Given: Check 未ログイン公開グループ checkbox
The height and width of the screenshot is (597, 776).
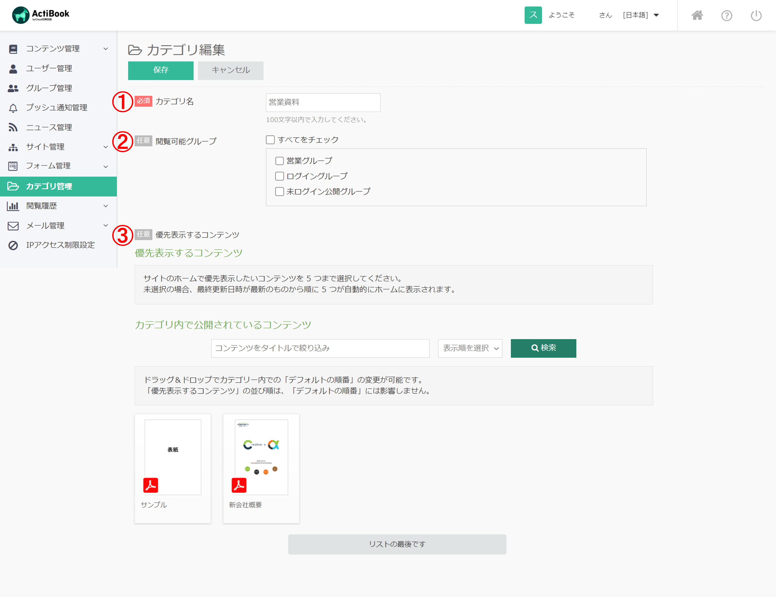Looking at the screenshot, I should pyautogui.click(x=280, y=192).
